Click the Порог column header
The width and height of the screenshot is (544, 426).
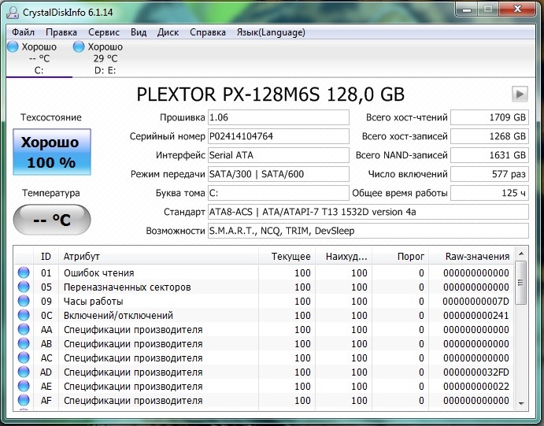(401, 257)
